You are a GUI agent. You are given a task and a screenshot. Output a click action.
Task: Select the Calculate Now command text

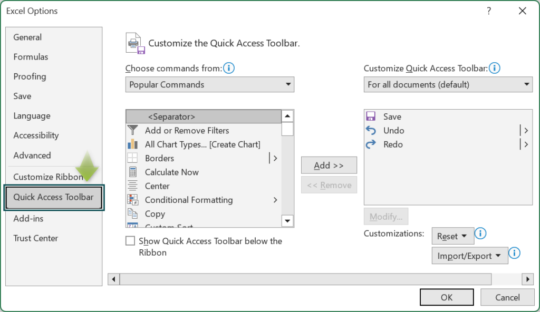tap(171, 172)
